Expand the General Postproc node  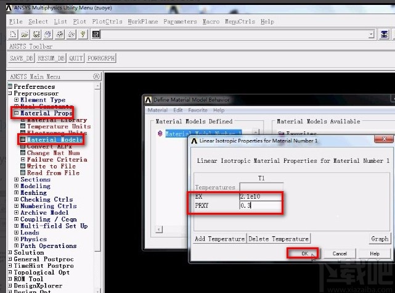click(10, 259)
